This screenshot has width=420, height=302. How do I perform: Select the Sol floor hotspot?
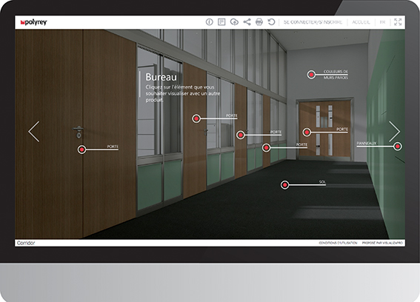pyautogui.click(x=284, y=185)
